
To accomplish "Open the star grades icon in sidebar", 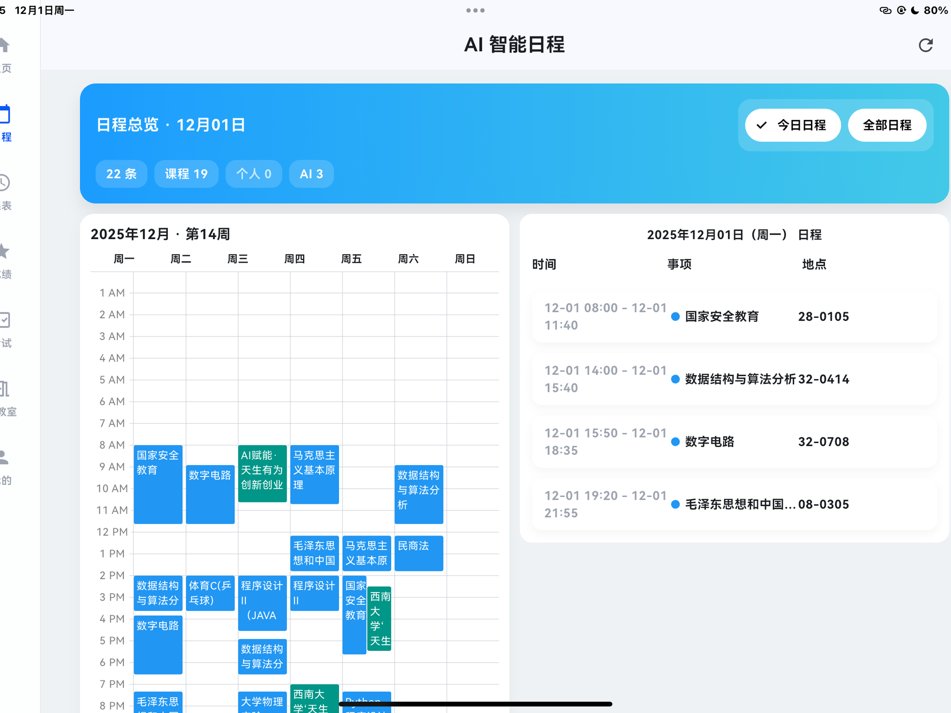I will [4, 251].
